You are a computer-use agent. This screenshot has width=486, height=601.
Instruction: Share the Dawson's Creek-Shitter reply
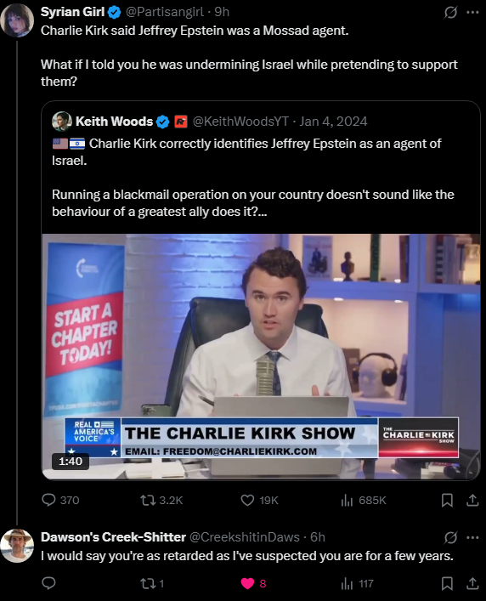472,583
